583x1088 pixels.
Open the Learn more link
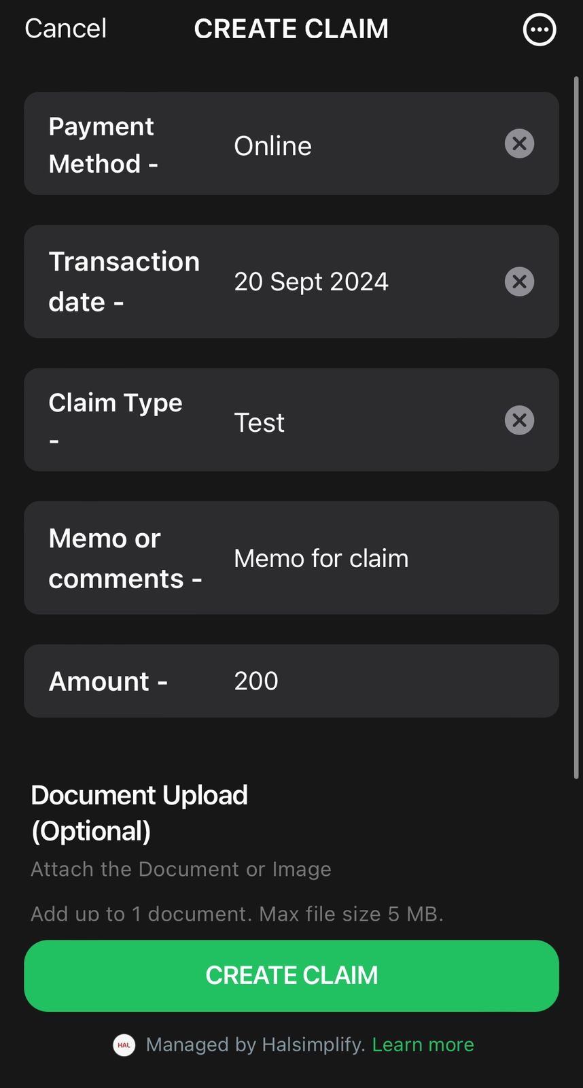point(423,1044)
